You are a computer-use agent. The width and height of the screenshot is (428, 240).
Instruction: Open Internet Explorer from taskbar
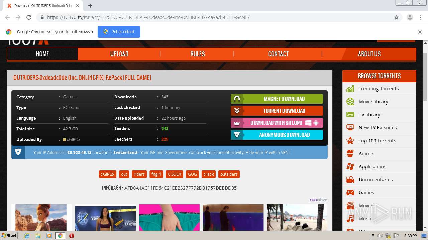point(27,236)
